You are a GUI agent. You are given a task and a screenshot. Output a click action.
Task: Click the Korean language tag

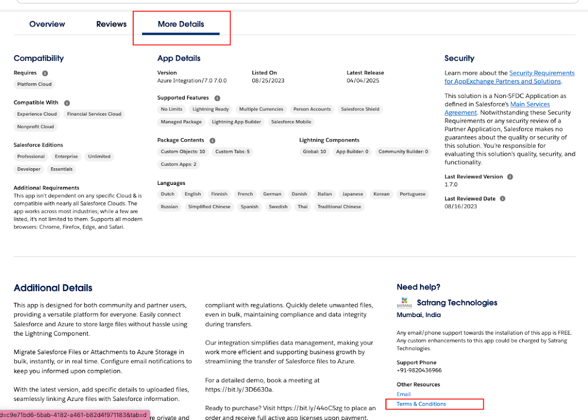tap(381, 194)
